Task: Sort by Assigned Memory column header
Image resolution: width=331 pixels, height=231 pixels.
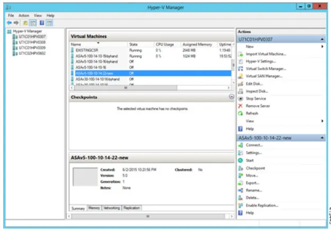Action: (x=199, y=44)
